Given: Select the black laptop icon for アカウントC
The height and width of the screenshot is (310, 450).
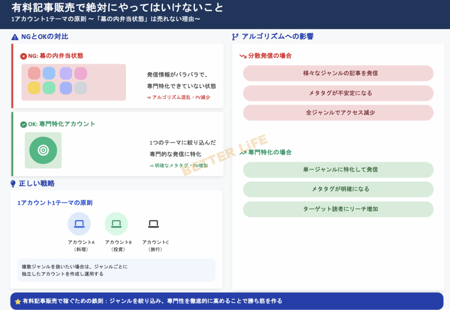Looking at the screenshot, I should click(153, 224).
